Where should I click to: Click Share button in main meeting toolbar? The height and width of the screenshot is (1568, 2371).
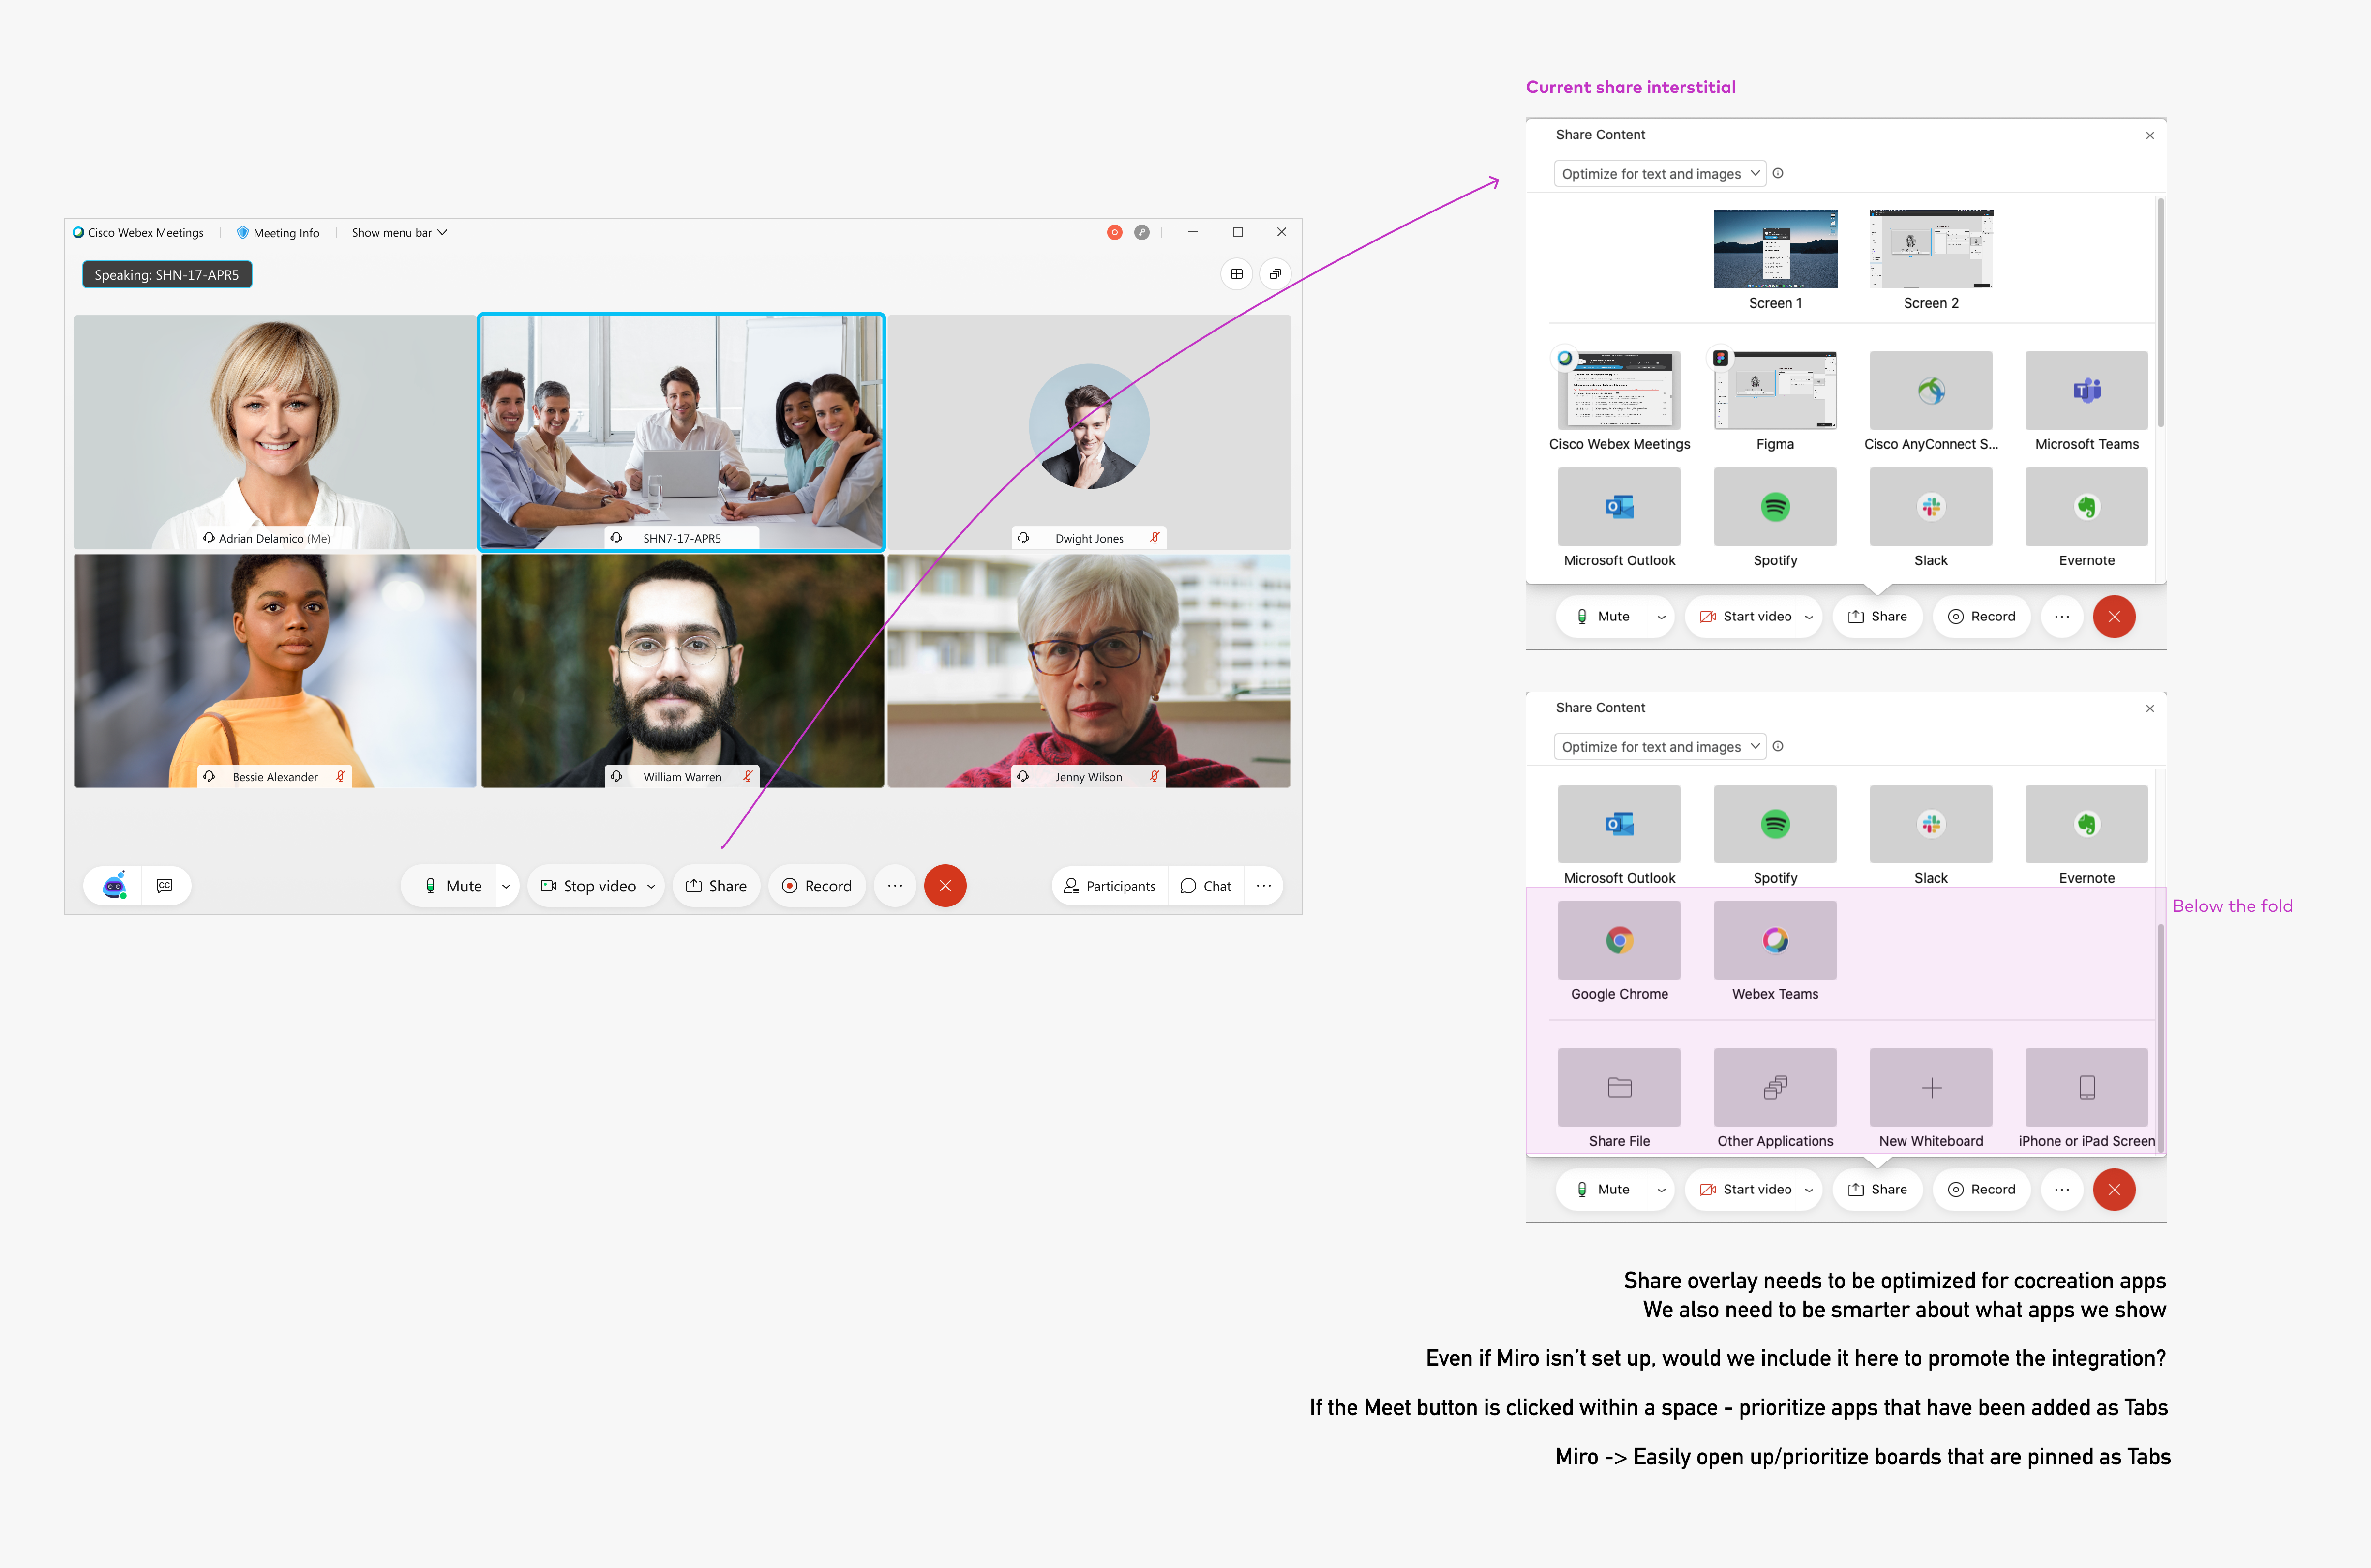pyautogui.click(x=716, y=886)
